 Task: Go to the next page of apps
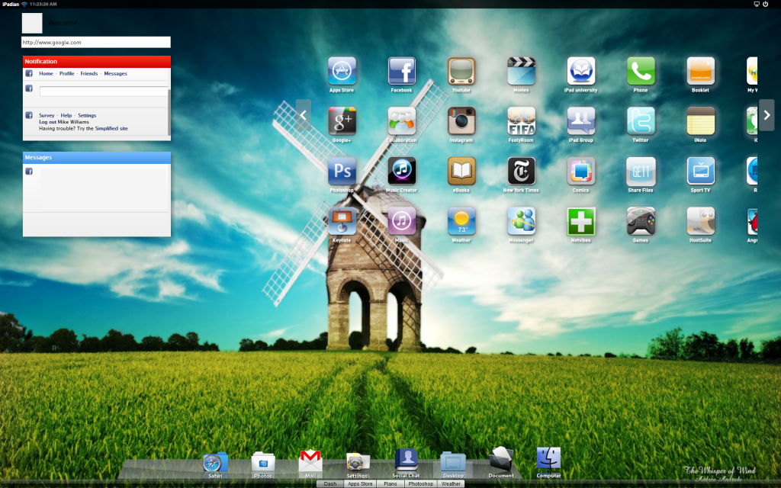(x=767, y=115)
